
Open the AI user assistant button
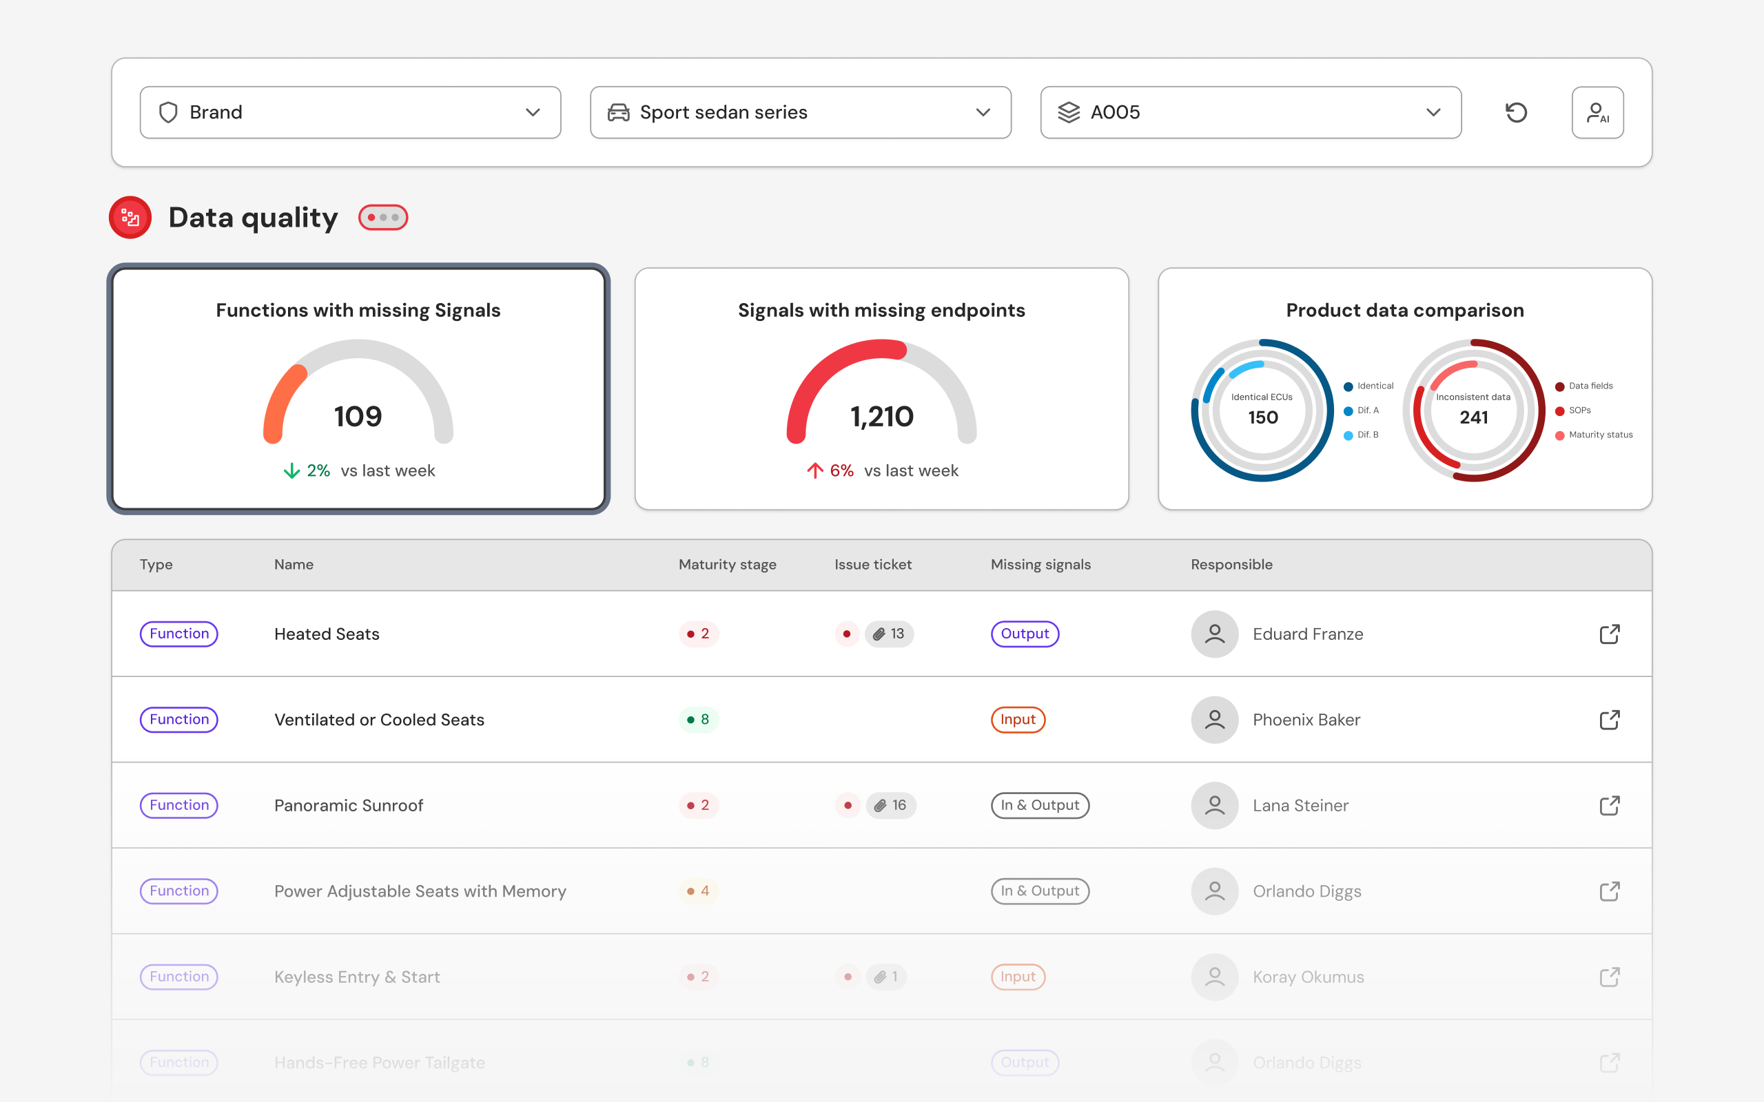(x=1597, y=112)
